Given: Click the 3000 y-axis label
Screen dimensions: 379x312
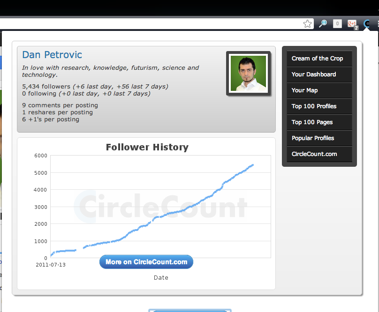Looking at the screenshot, I should point(41,207).
